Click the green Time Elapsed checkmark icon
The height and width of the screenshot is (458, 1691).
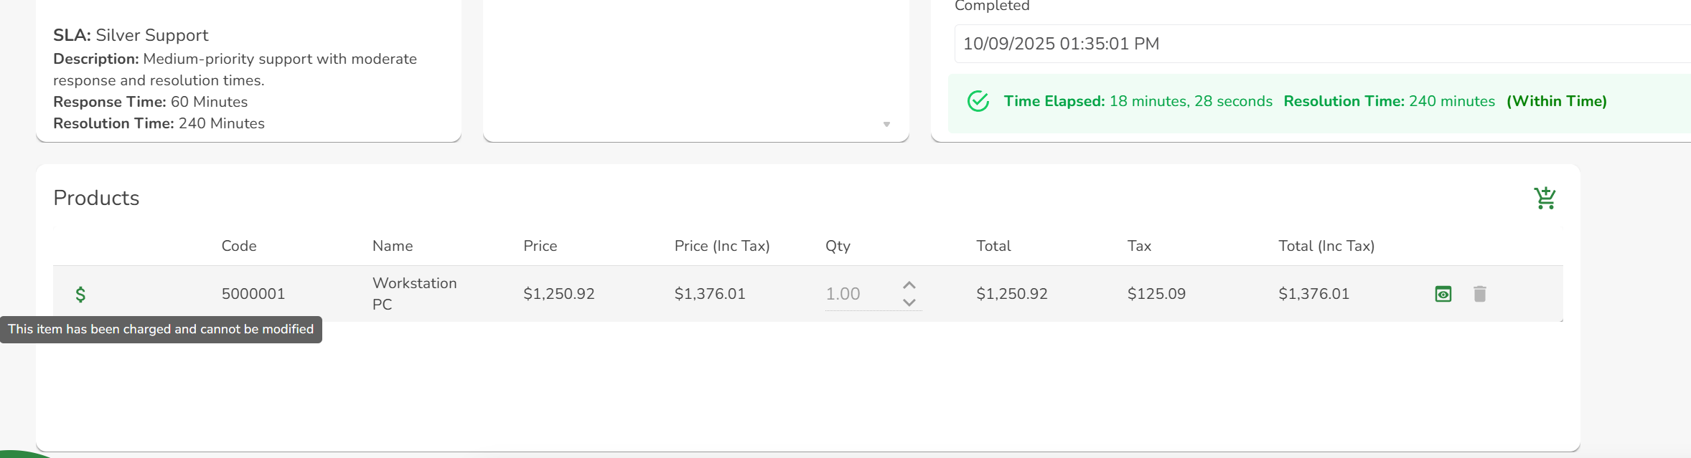(x=978, y=101)
